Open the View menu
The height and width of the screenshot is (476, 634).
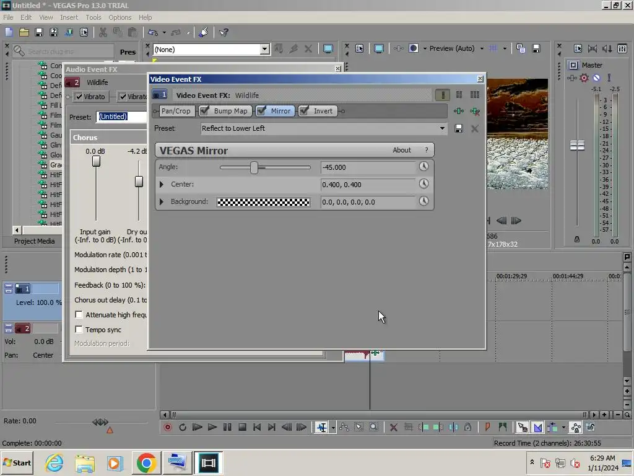(x=46, y=17)
